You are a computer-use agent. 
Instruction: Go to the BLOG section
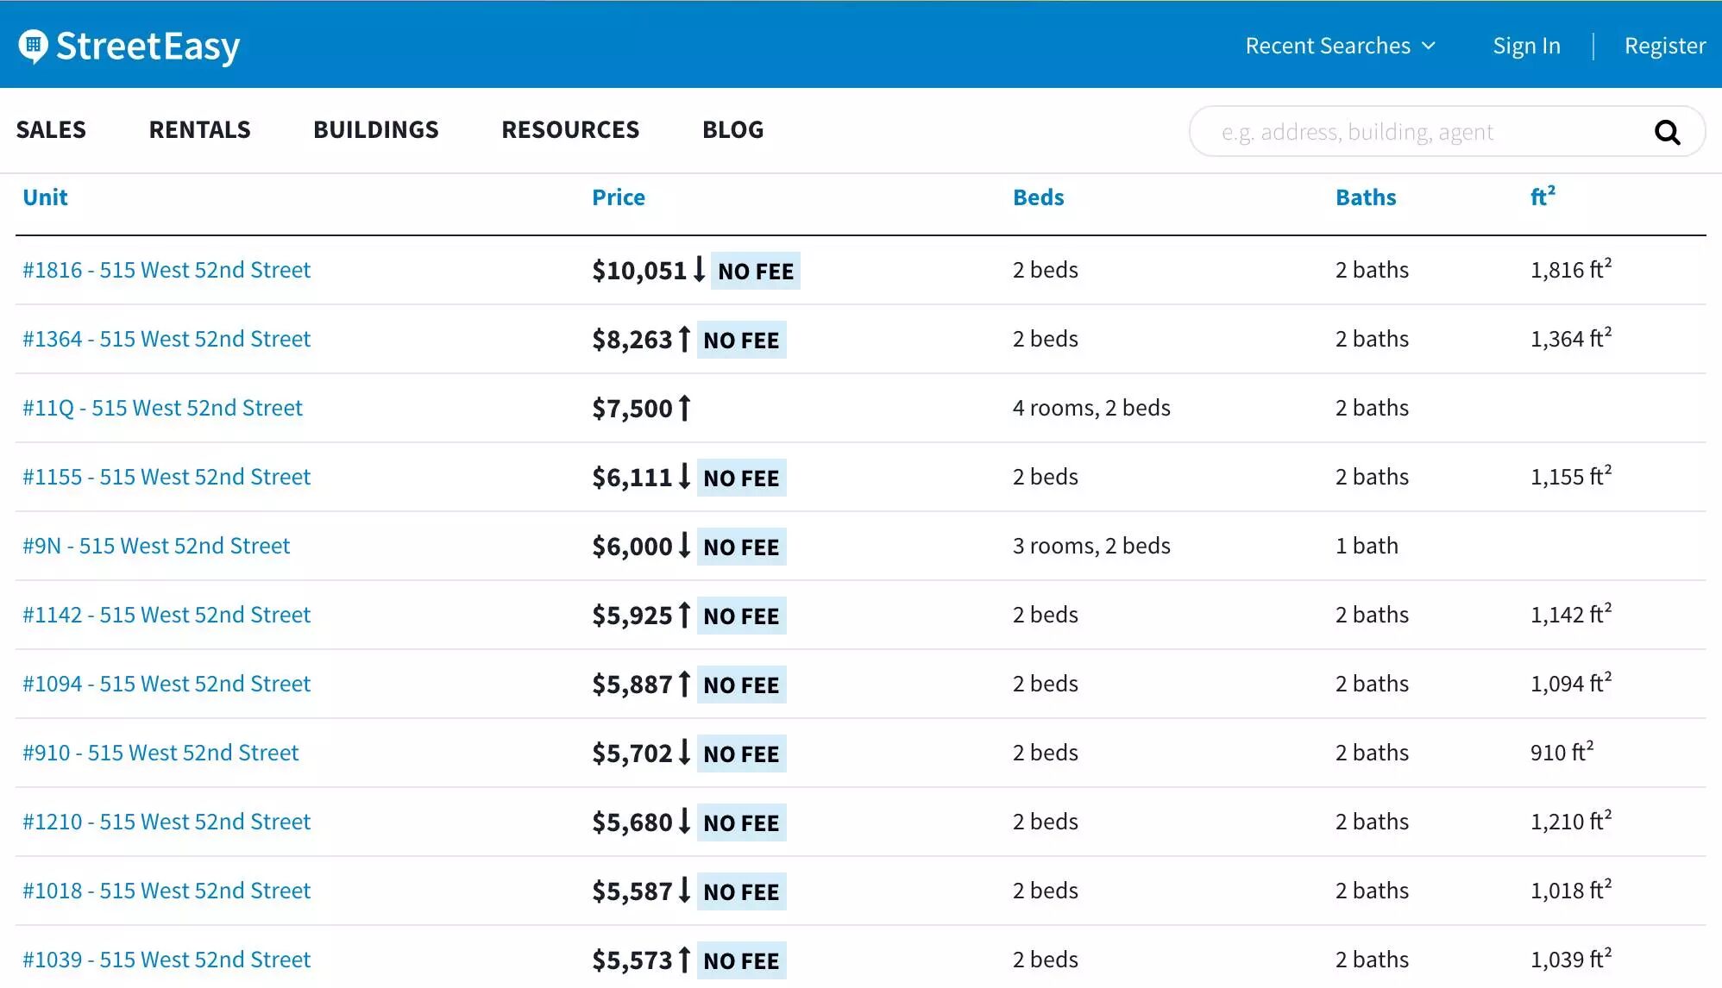[732, 129]
